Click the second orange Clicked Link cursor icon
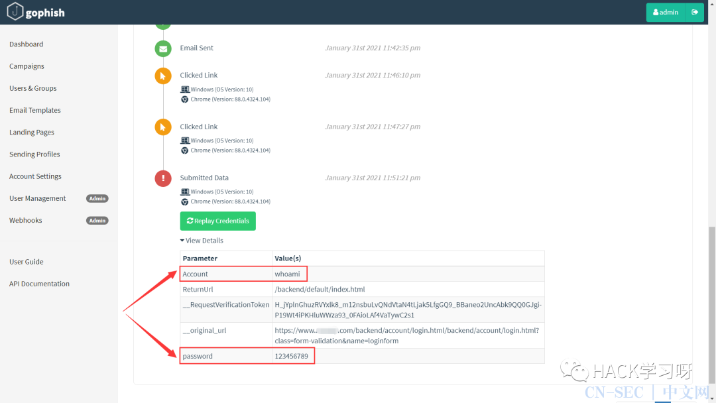The width and height of the screenshot is (716, 403). pos(162,127)
